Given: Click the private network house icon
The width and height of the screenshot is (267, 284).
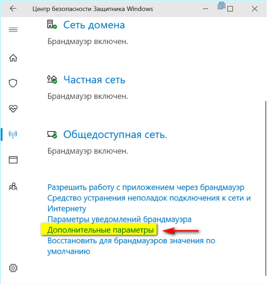Looking at the screenshot, I should point(52,79).
